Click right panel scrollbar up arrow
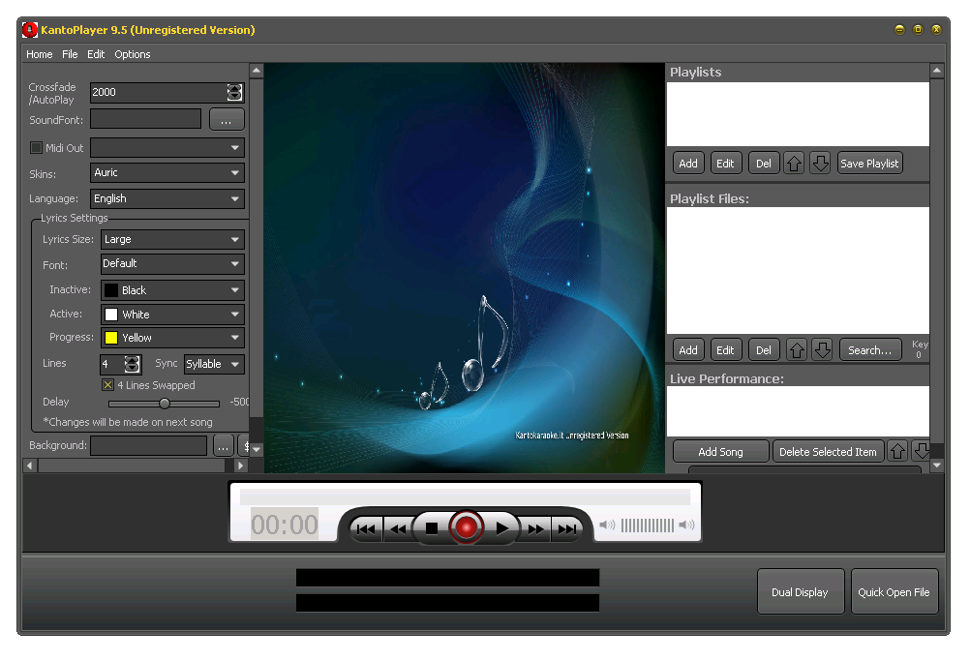Viewport: 970px width, 661px height. 936,71
